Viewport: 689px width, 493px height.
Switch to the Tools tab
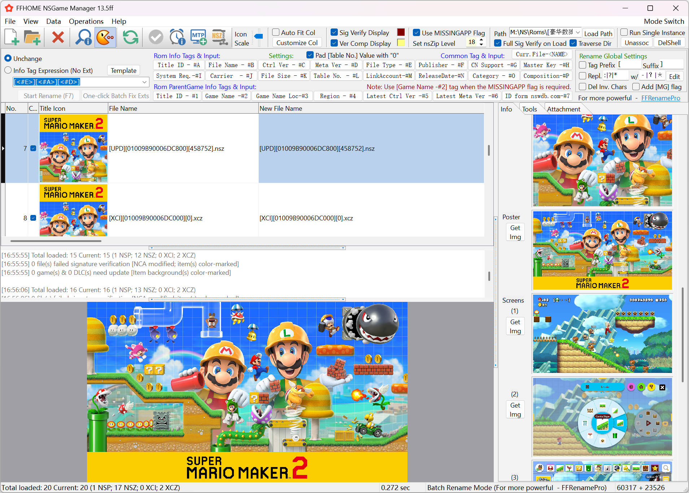529,109
